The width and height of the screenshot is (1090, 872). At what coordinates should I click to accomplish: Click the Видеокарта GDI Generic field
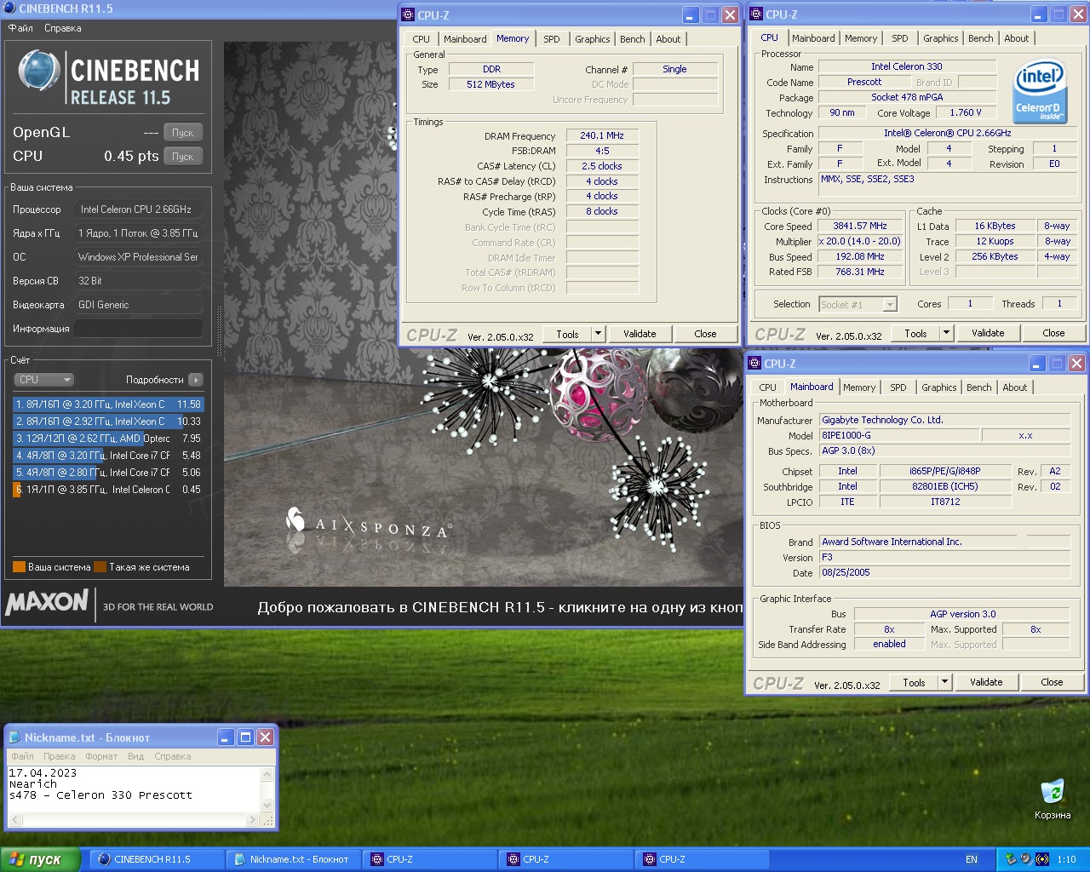tap(139, 305)
